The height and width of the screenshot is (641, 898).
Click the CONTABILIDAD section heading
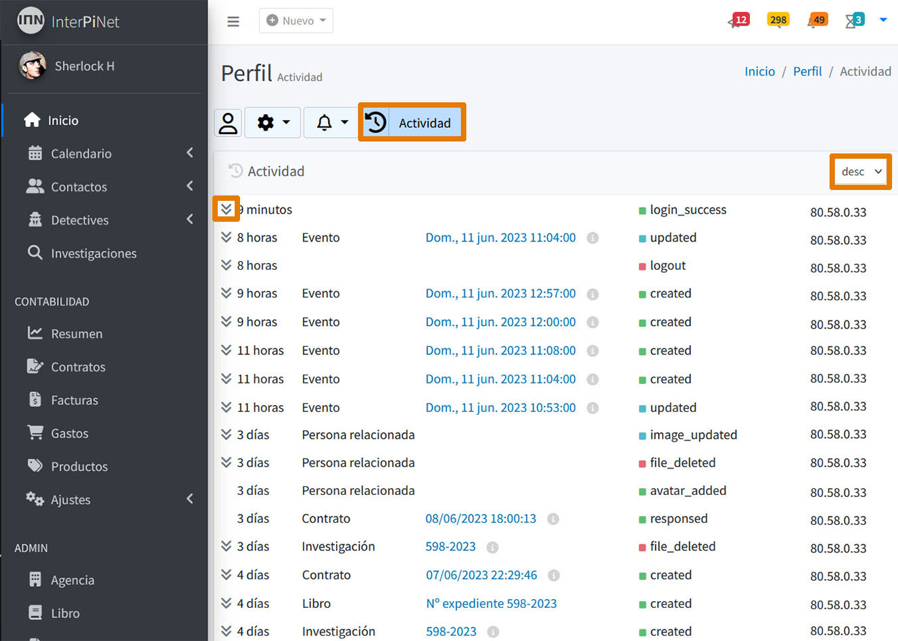[x=52, y=302]
